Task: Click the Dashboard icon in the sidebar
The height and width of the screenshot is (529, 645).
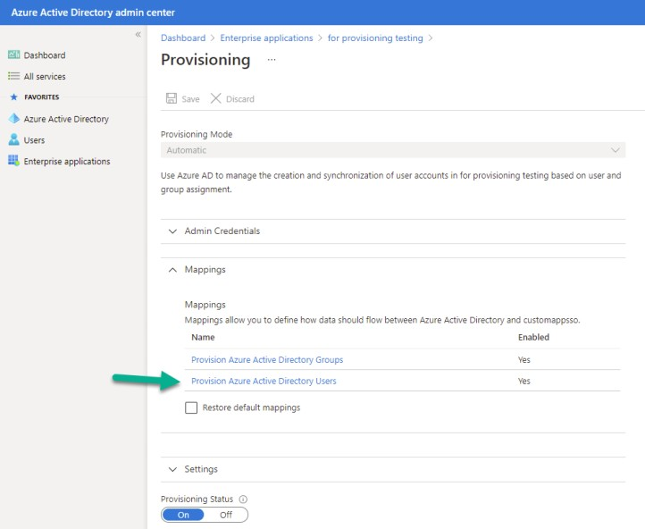Action: [x=13, y=55]
